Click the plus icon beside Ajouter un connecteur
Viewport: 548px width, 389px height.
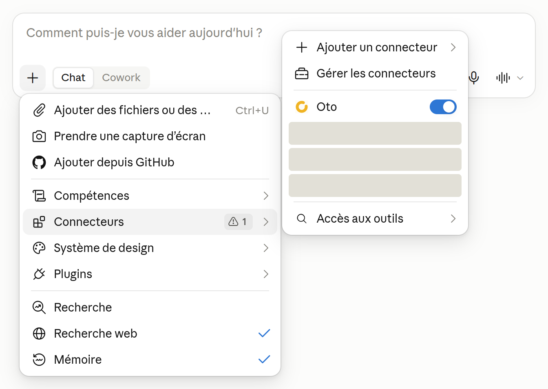pyautogui.click(x=302, y=47)
